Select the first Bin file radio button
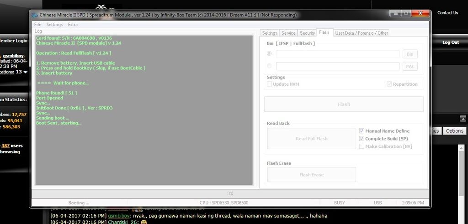Screen dimensions: 468x224 click(269, 54)
